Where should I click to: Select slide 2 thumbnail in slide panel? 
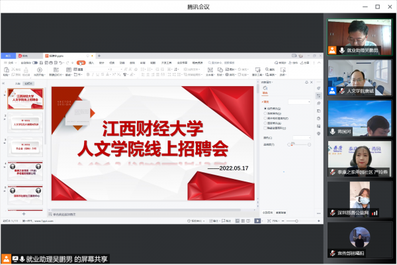coord(25,123)
